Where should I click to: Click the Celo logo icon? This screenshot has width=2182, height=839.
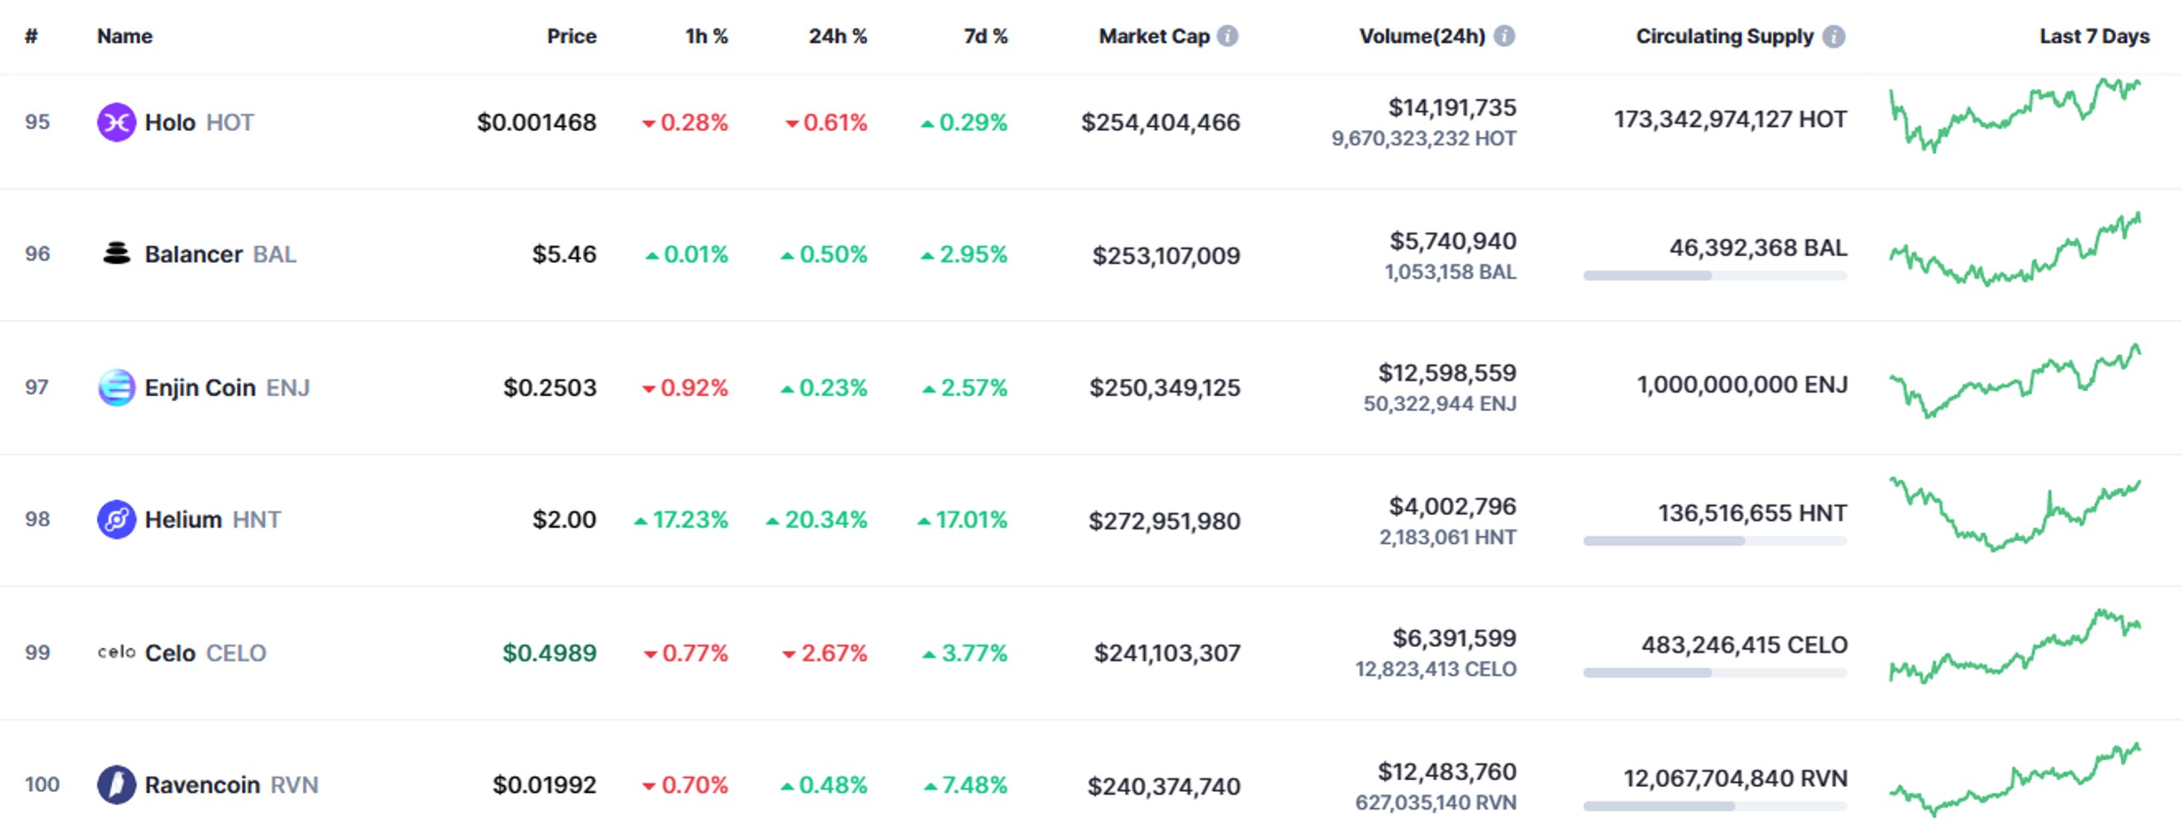[117, 652]
